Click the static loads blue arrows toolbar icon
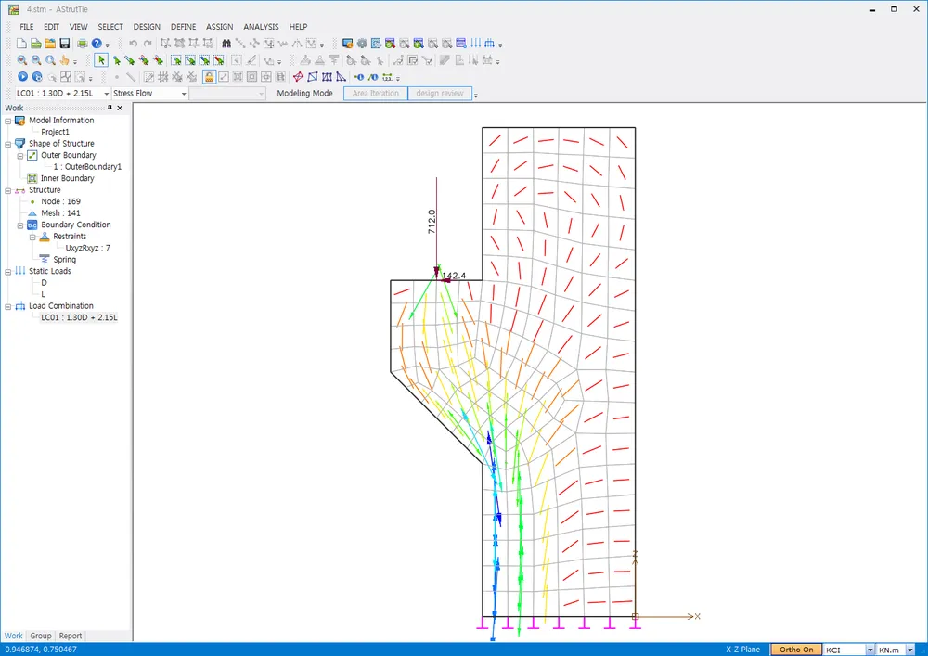The image size is (928, 656). (x=476, y=44)
